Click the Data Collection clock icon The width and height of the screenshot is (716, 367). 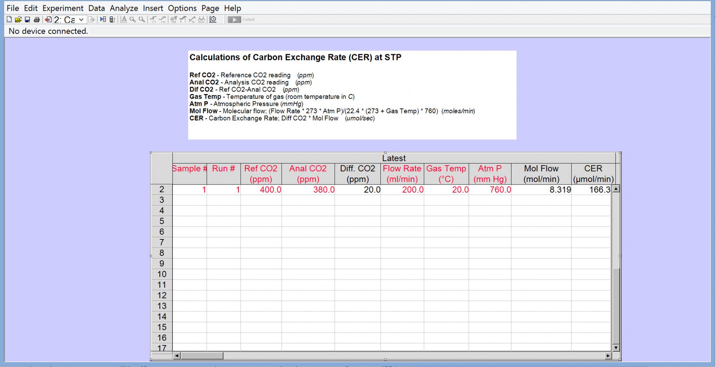click(213, 20)
